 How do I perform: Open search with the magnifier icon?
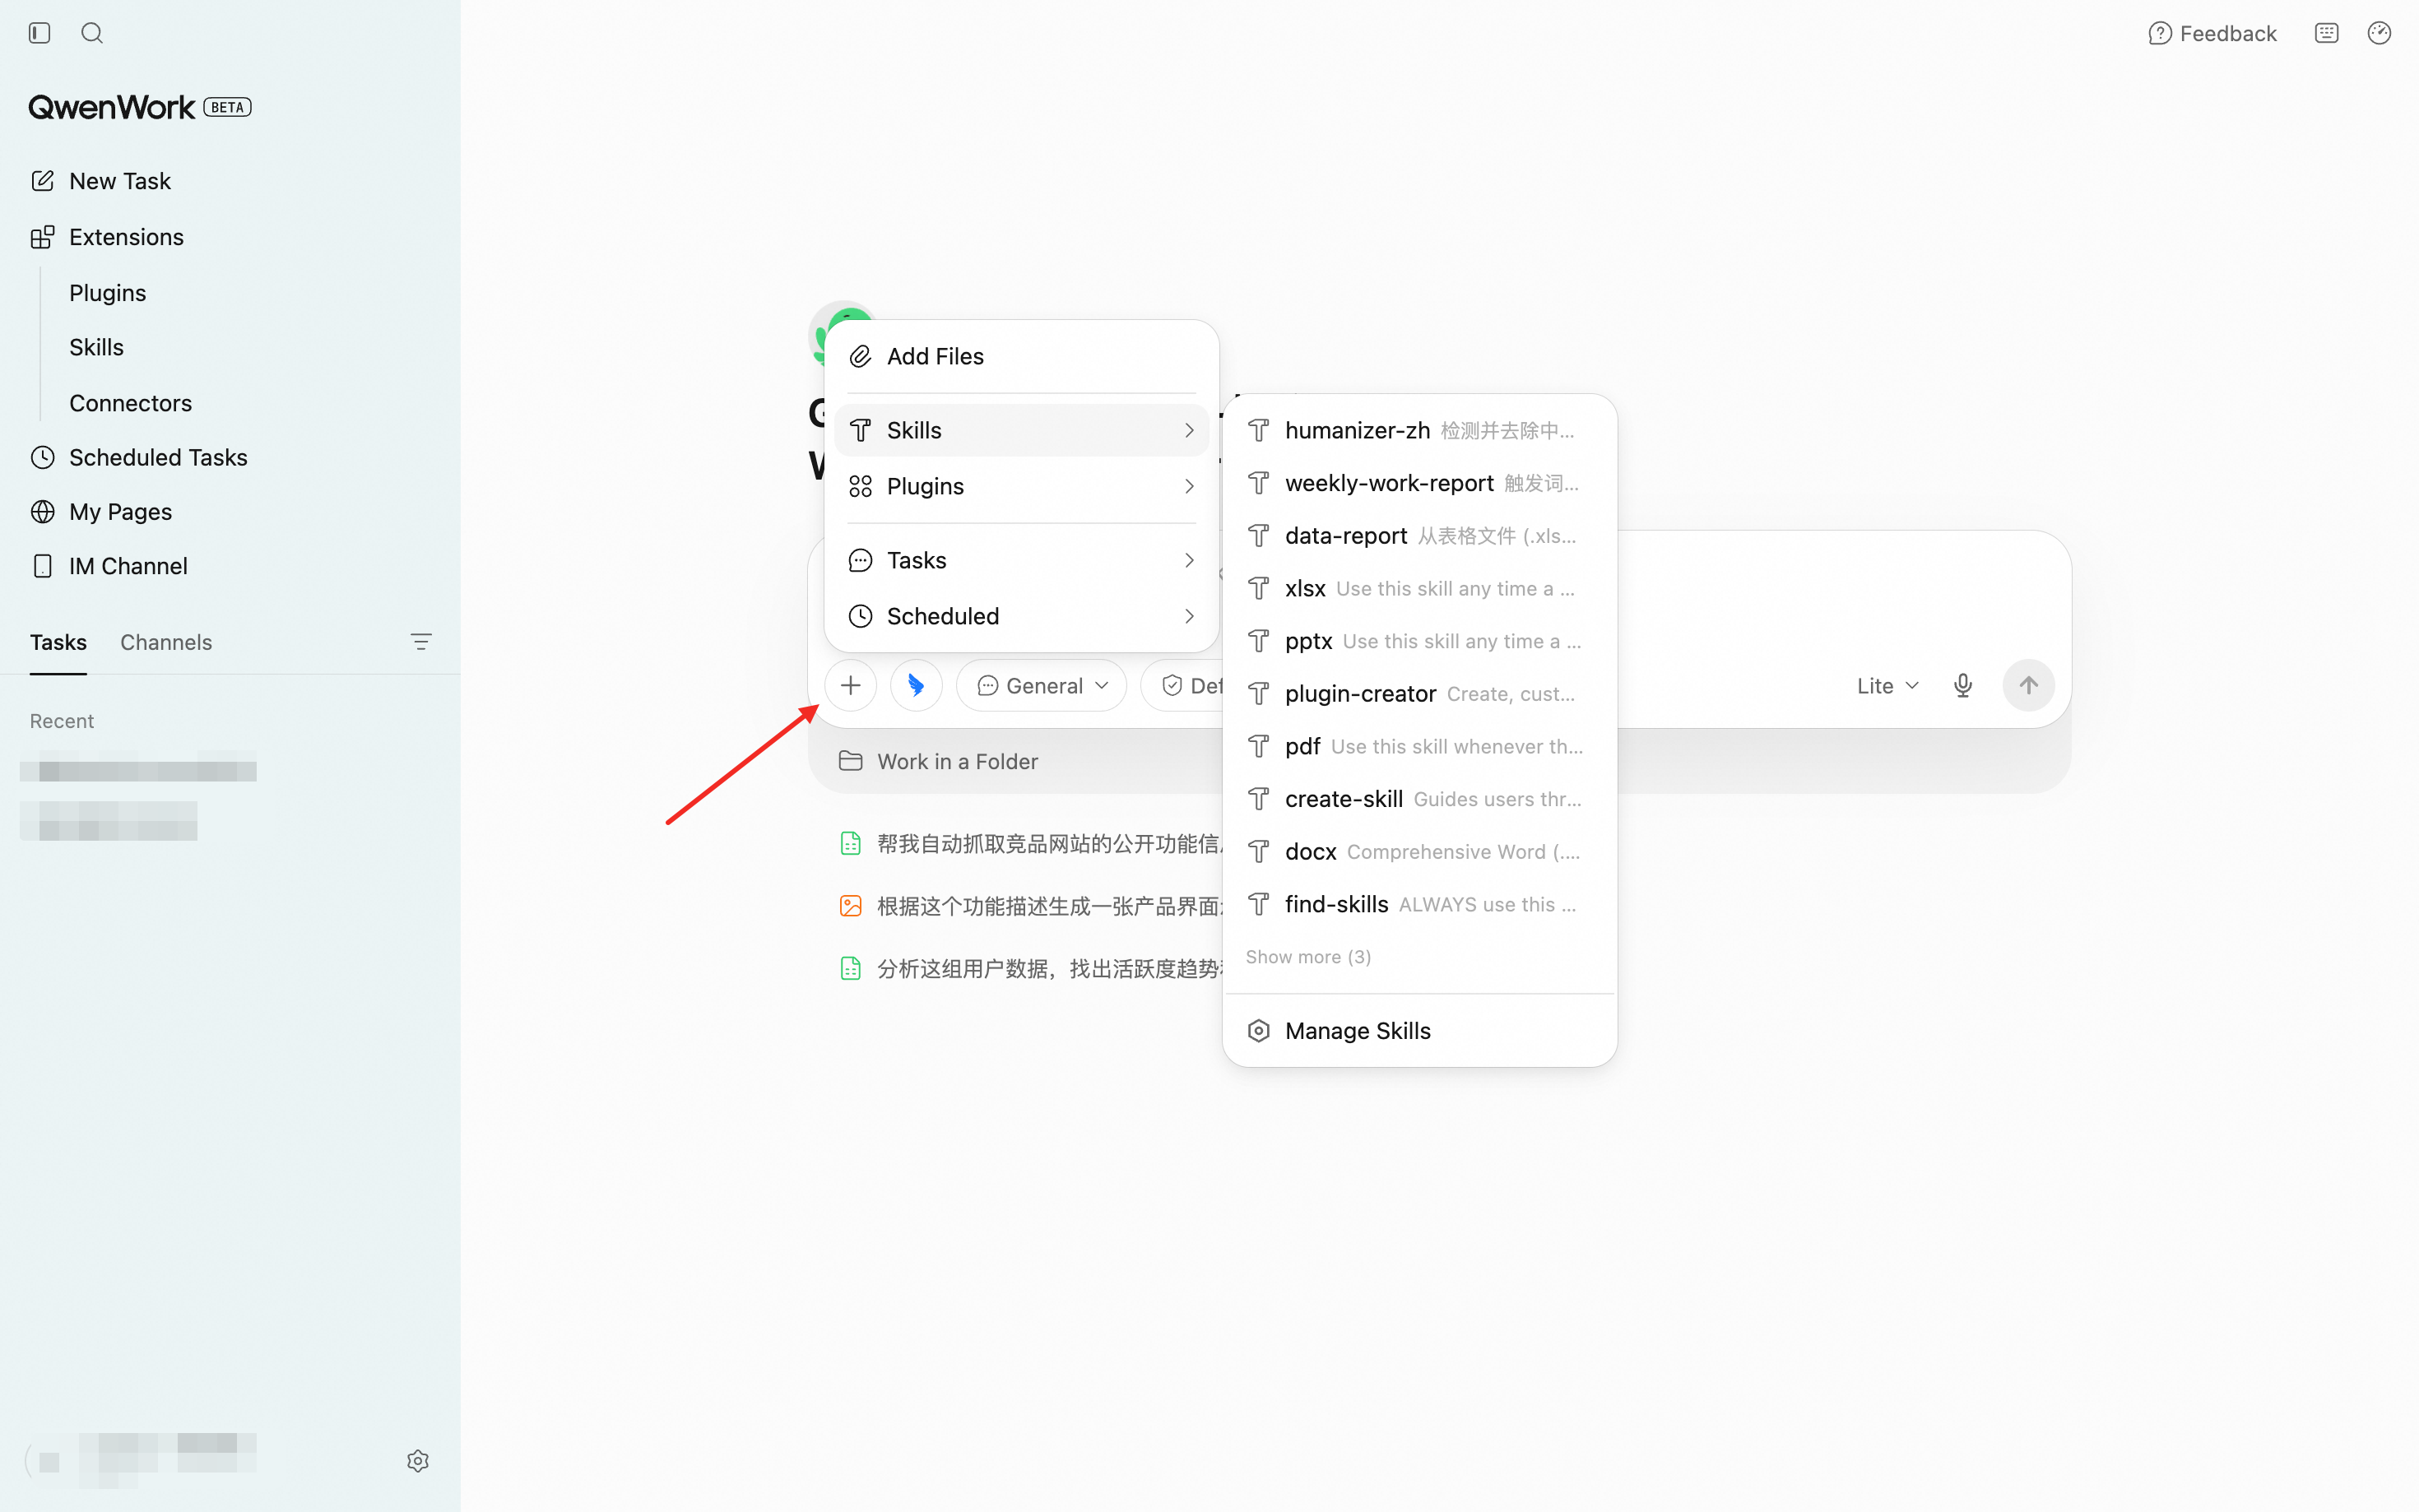tap(92, 33)
